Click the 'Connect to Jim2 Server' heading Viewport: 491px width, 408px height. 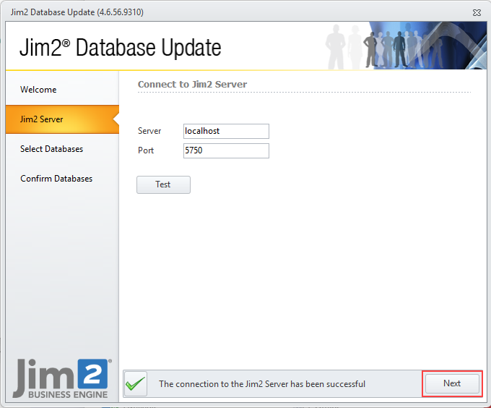(x=192, y=85)
